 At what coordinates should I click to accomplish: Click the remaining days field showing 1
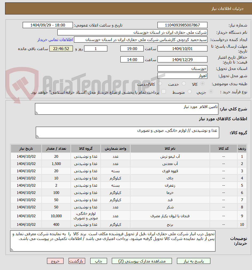pyautogui.click(x=96, y=48)
